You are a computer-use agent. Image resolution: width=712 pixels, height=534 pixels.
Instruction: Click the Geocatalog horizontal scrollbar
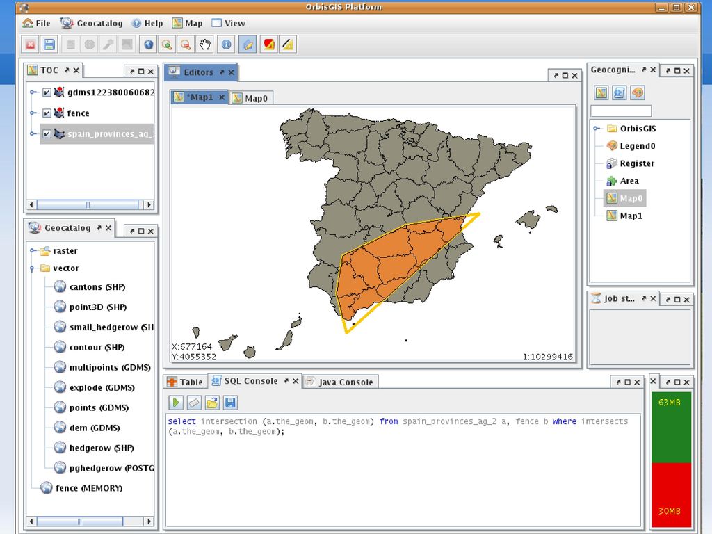pyautogui.click(x=90, y=521)
